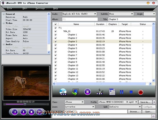
Task: Click the profile settings window icon
Action: coord(112,92)
